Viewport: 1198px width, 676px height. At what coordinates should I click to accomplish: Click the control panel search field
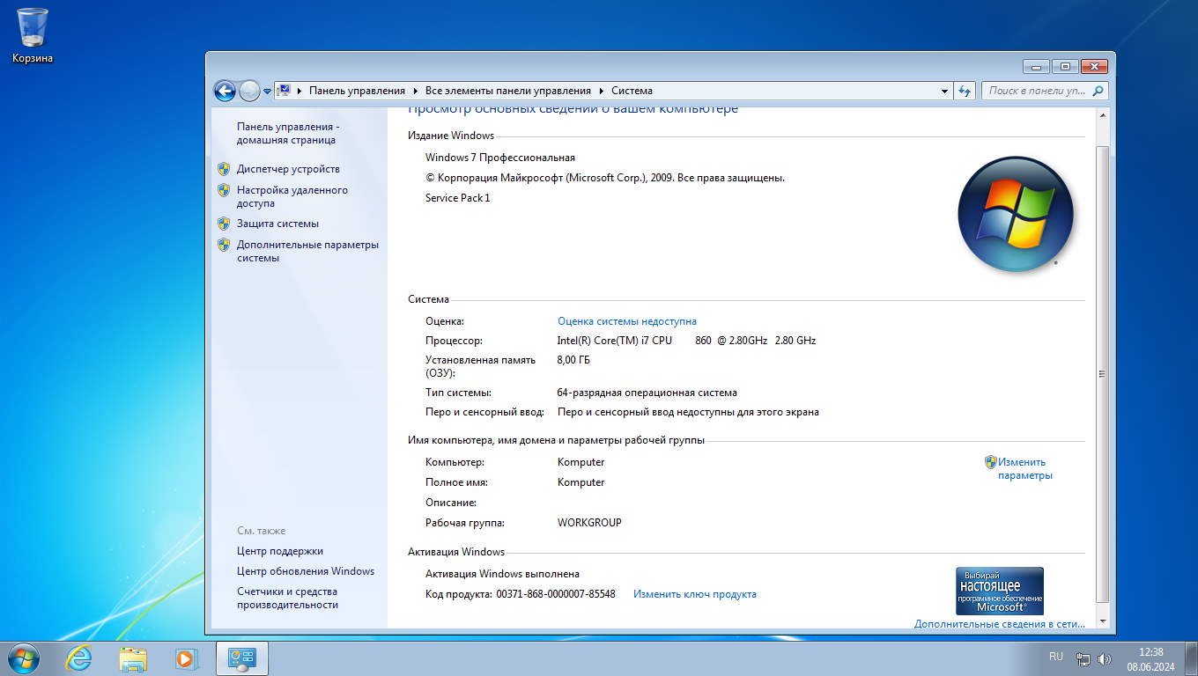click(1037, 91)
